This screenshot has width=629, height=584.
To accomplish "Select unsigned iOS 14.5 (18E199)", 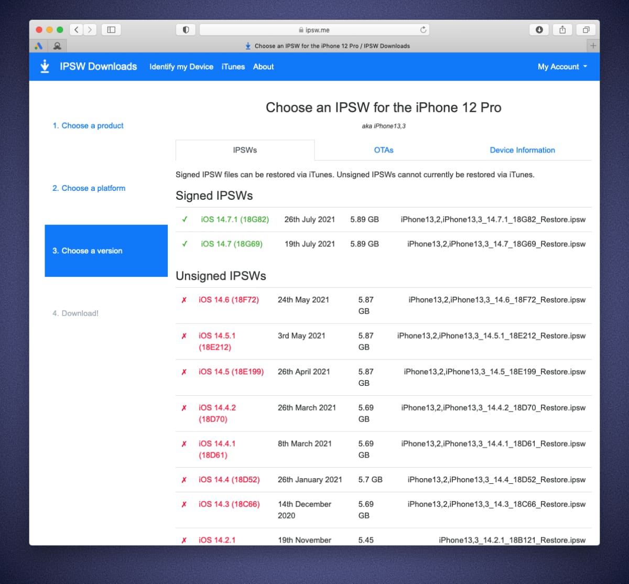I will 231,372.
